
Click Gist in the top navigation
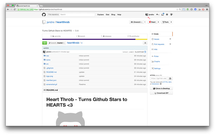pos(107,15)
